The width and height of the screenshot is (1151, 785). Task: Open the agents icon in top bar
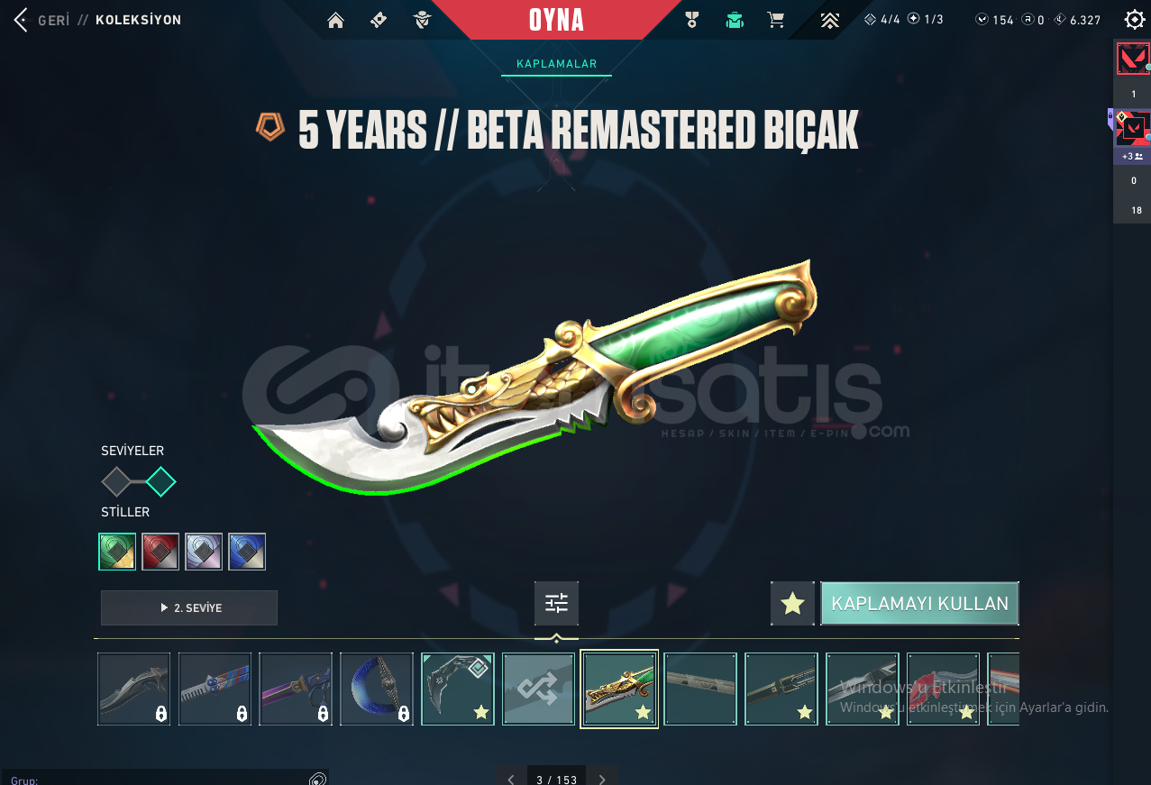pyautogui.click(x=422, y=20)
